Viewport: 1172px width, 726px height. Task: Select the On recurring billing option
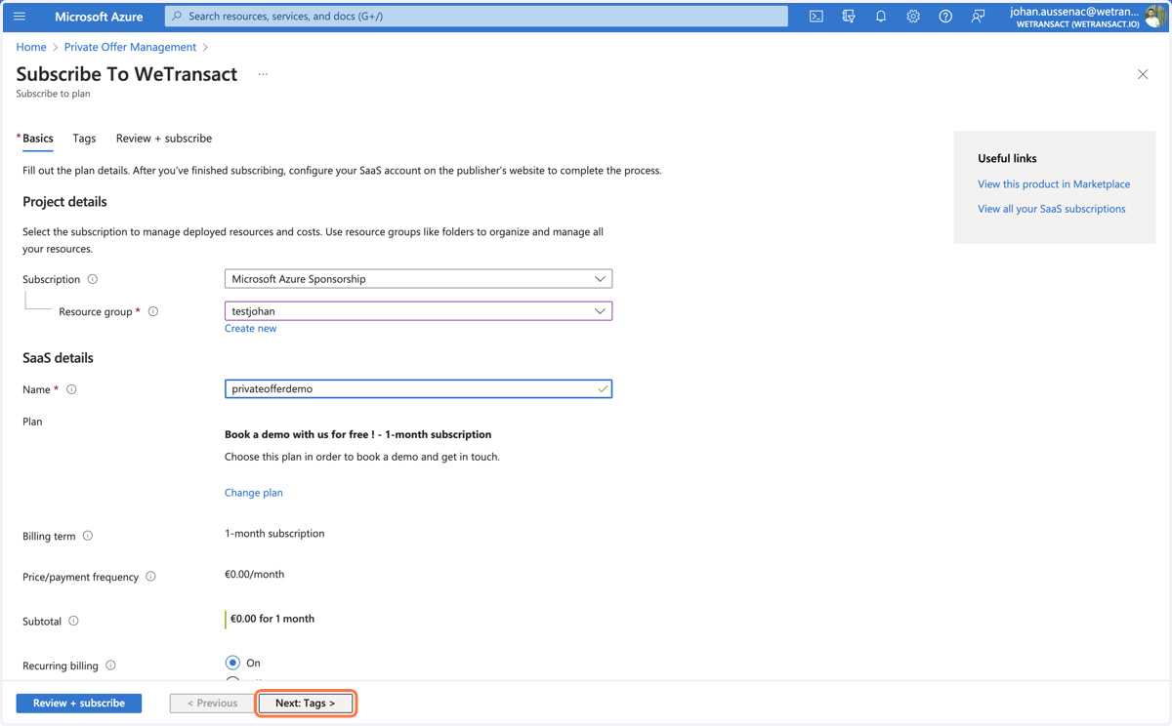coord(232,663)
